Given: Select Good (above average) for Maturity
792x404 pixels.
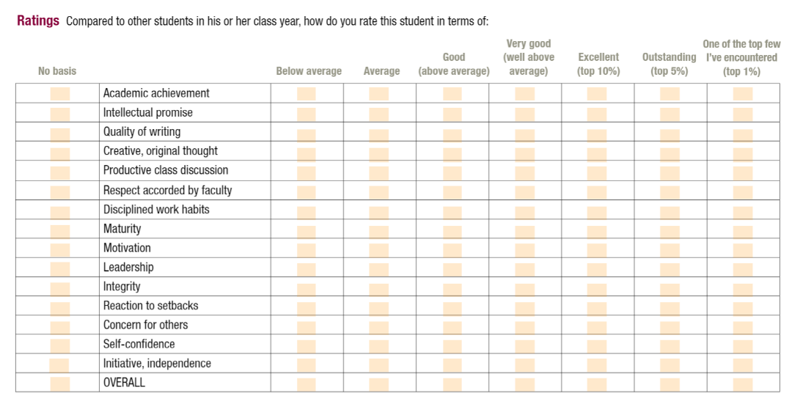Looking at the screenshot, I should pos(452,229).
